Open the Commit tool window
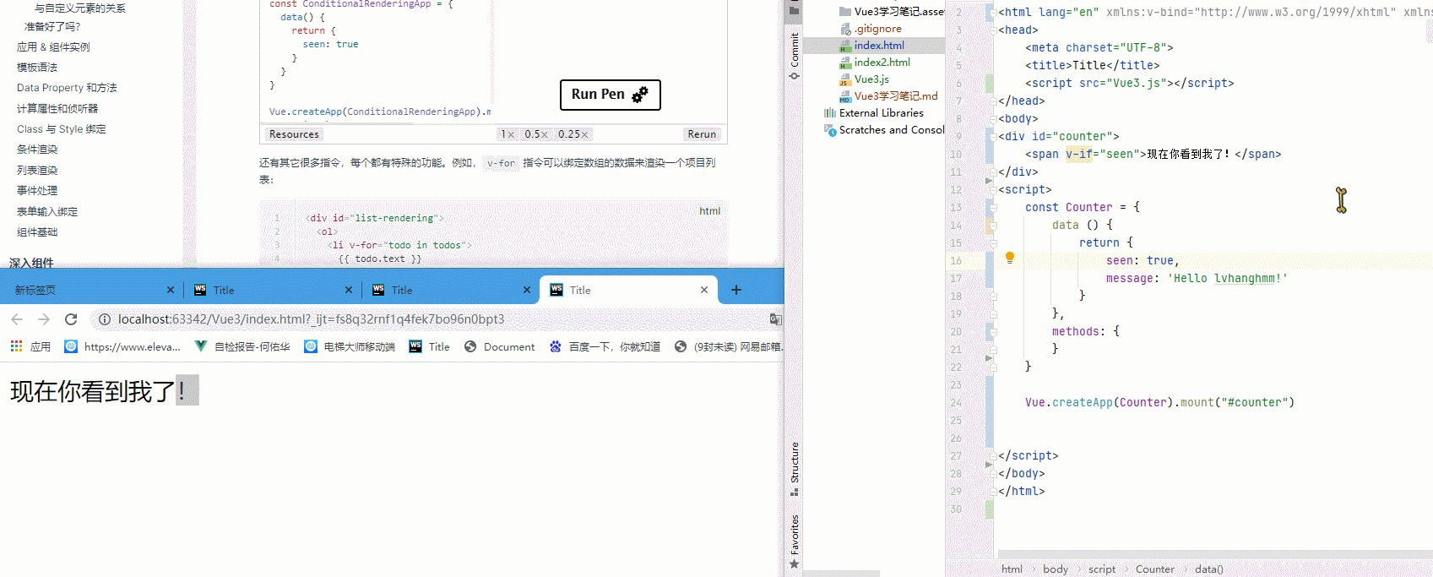Screen dimensions: 1433x577 [794, 56]
